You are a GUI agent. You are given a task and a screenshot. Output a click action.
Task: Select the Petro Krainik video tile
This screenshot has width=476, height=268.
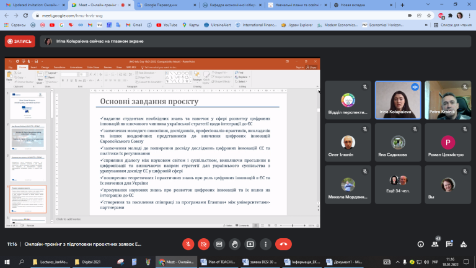point(447,100)
